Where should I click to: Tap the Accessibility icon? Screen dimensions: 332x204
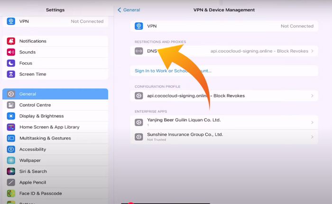11,149
